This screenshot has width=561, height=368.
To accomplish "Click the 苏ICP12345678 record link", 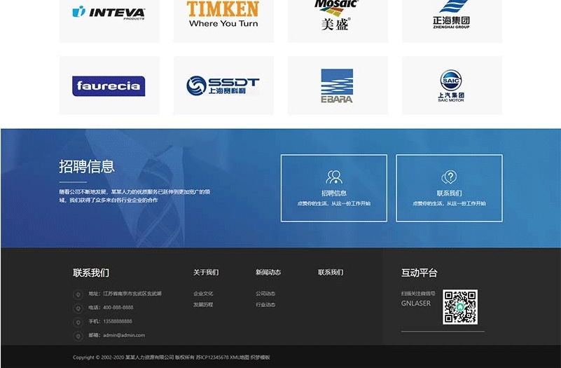I will 212,357.
